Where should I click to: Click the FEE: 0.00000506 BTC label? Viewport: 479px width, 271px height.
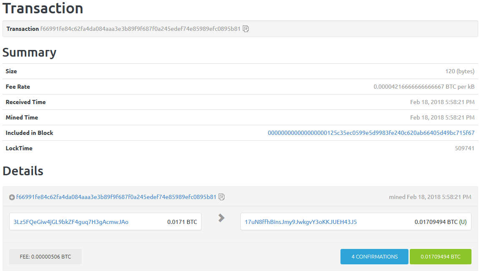click(45, 257)
